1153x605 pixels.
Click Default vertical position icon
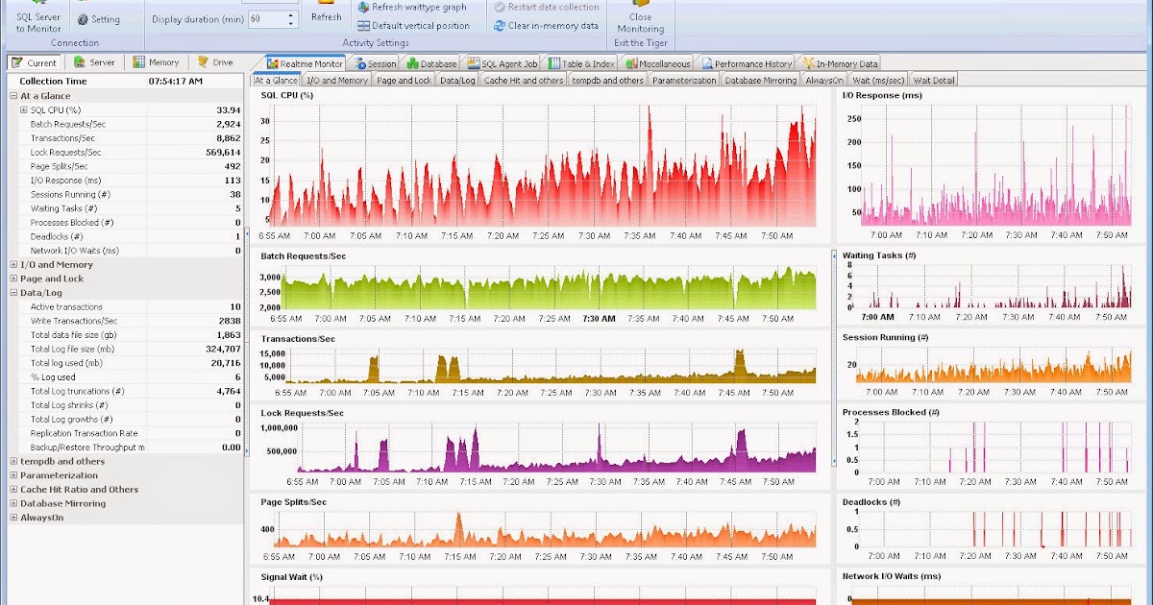[363, 26]
